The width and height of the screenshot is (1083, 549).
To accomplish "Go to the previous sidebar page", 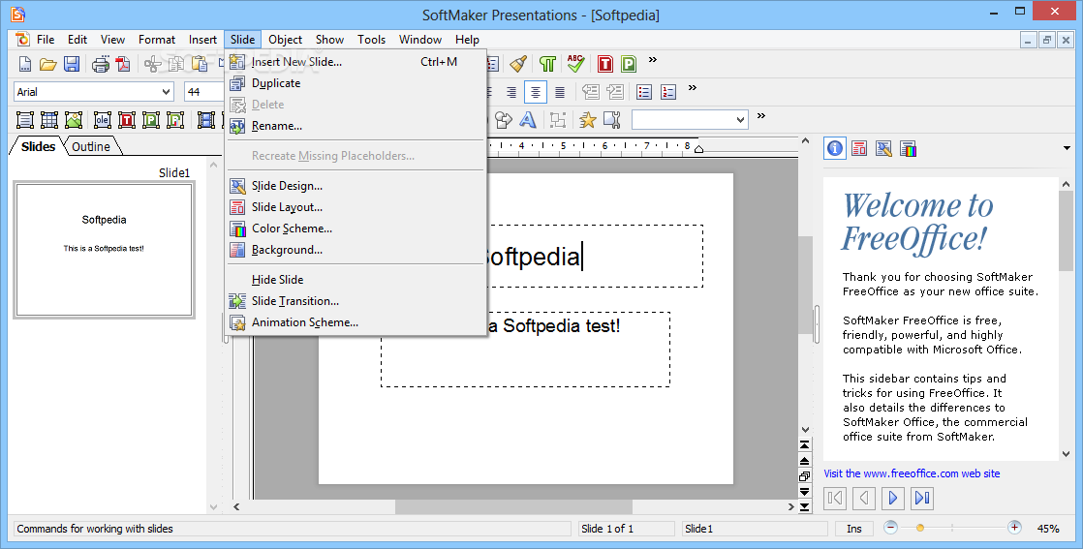I will 864,498.
